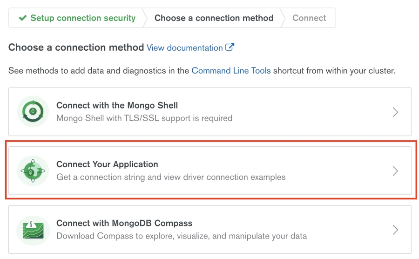
Task: Pick Connect with MongoDB Compass title
Action: (x=124, y=223)
